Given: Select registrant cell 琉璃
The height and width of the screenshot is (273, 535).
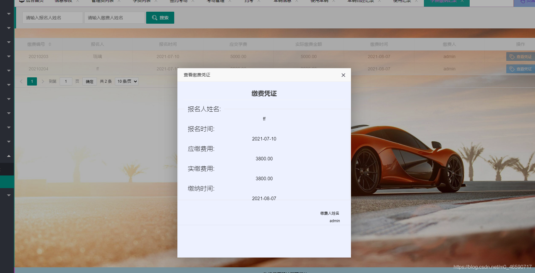Looking at the screenshot, I should (x=98, y=56).
